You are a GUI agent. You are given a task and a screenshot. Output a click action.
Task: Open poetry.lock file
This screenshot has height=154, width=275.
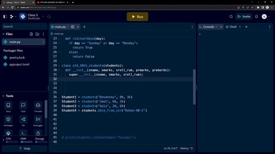click(x=17, y=58)
